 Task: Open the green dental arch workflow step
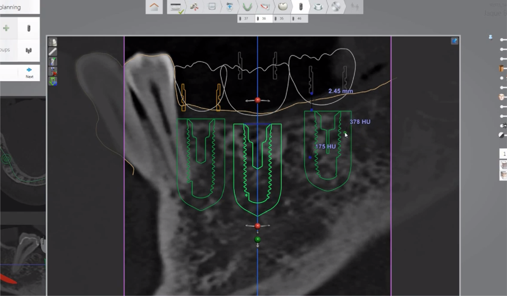pos(247,7)
